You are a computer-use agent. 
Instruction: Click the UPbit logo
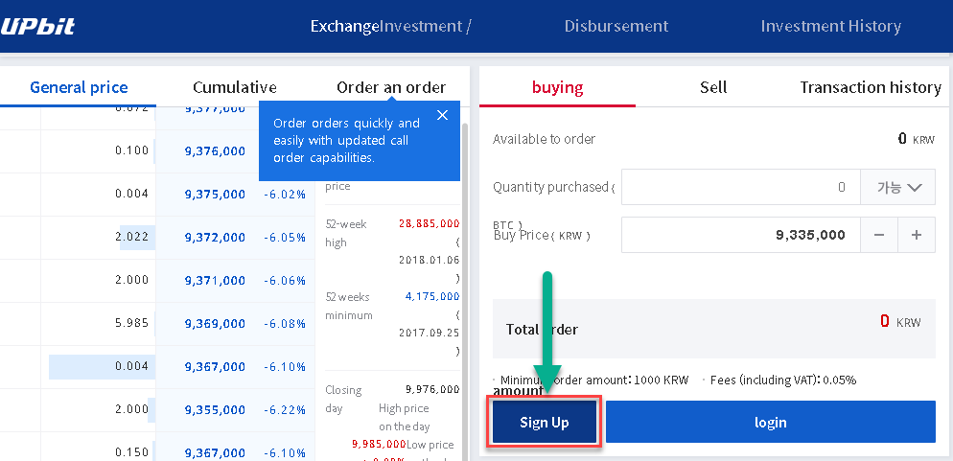pyautogui.click(x=37, y=27)
